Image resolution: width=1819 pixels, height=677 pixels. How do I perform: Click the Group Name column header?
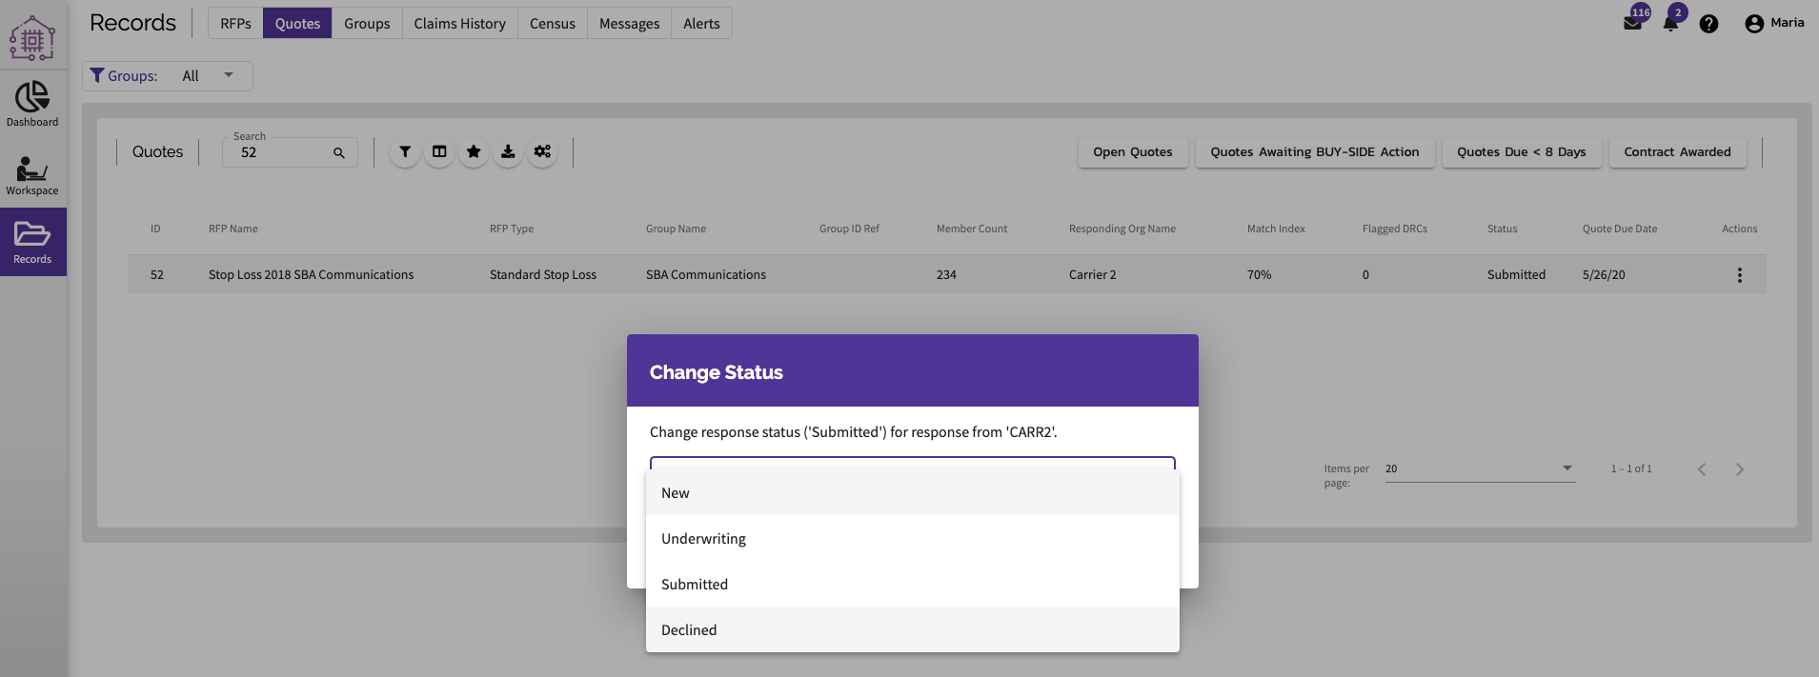[x=676, y=229]
